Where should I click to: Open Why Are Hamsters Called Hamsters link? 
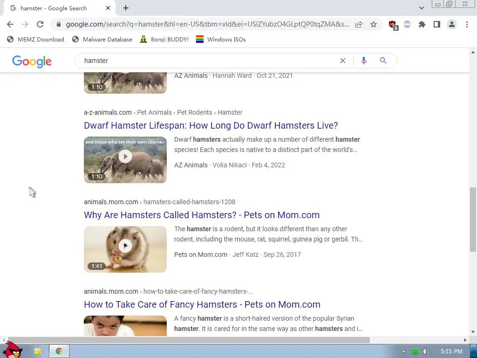202,215
